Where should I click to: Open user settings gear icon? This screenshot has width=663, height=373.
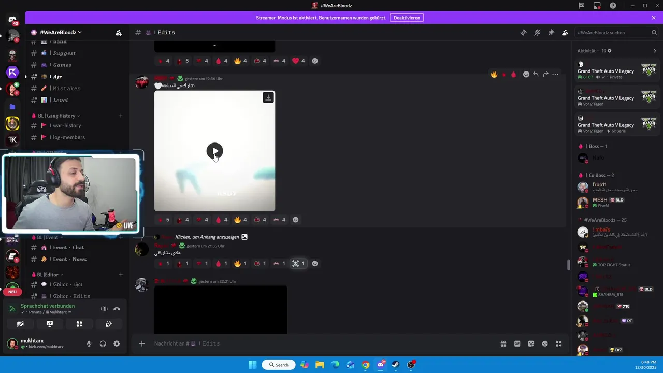click(117, 343)
